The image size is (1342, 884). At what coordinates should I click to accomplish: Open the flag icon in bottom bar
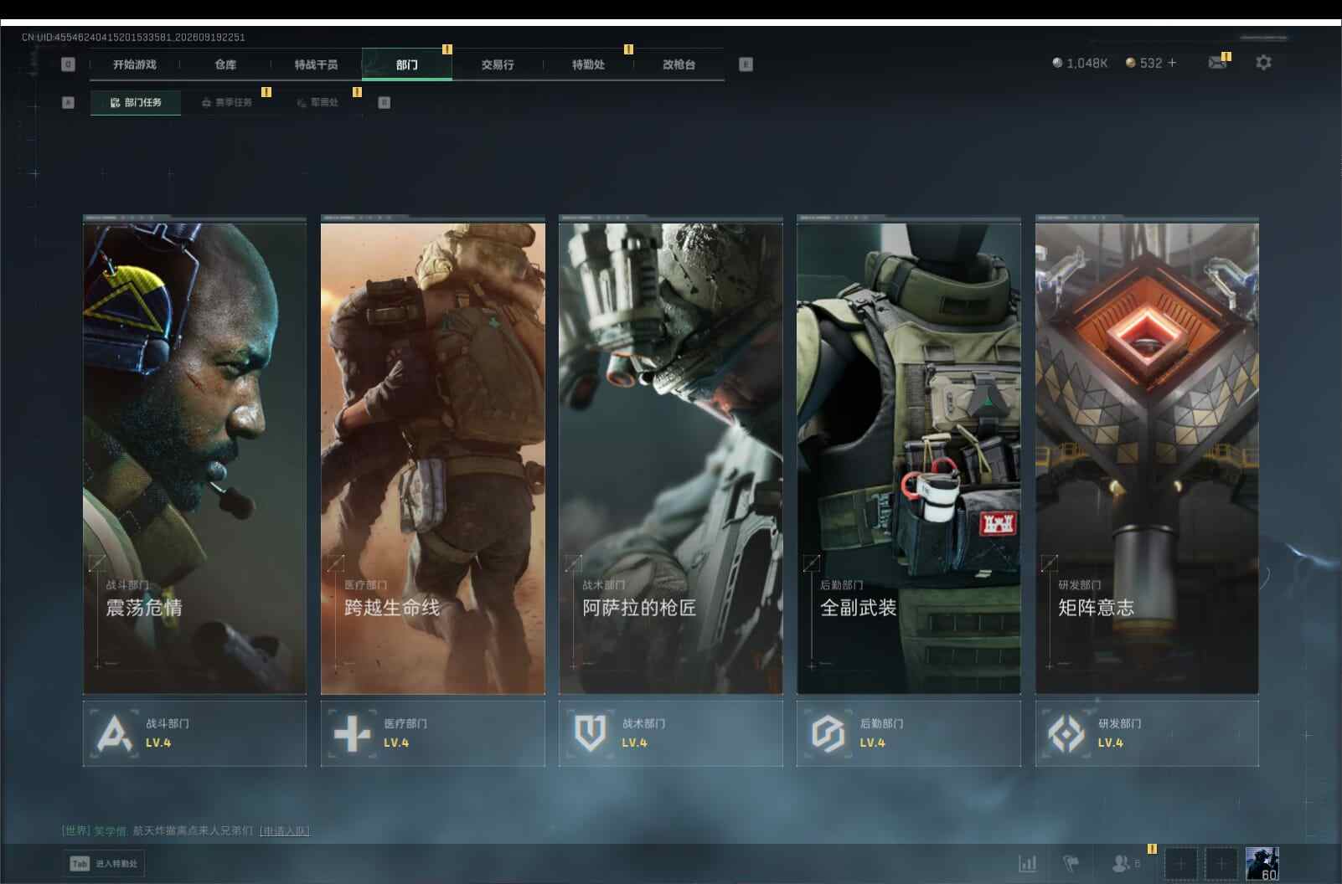click(1071, 863)
